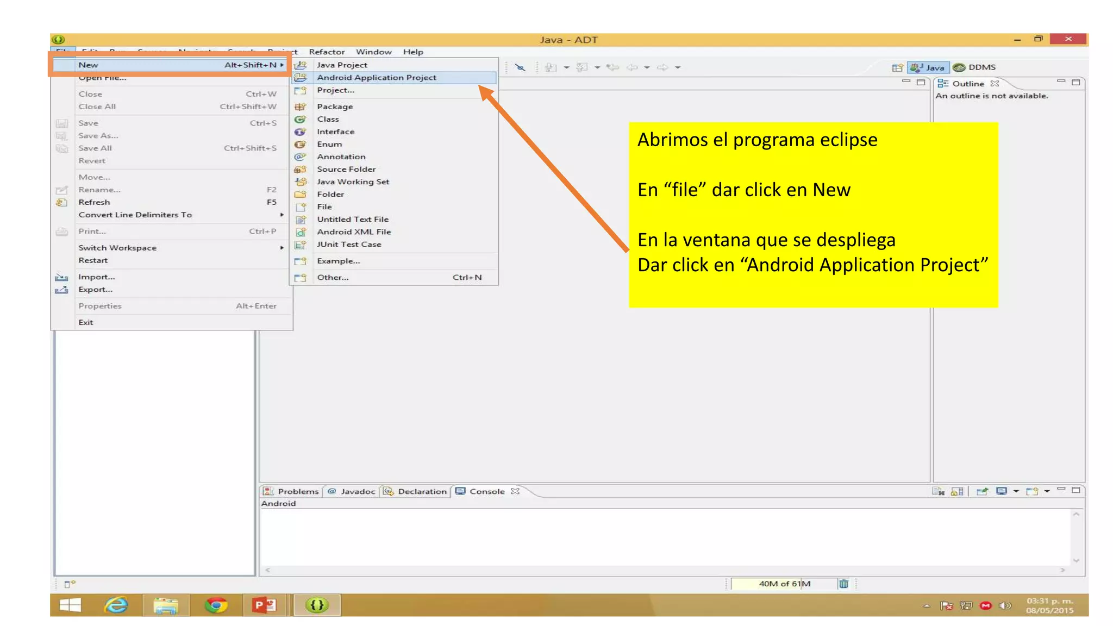The height and width of the screenshot is (626, 1113).
Task: Open the Next Annotation dropdown arrow
Action: tap(566, 67)
